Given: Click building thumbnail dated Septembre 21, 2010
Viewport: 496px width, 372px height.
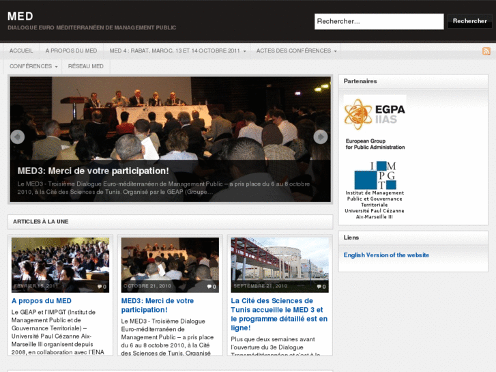Looking at the screenshot, I should 280,265.
